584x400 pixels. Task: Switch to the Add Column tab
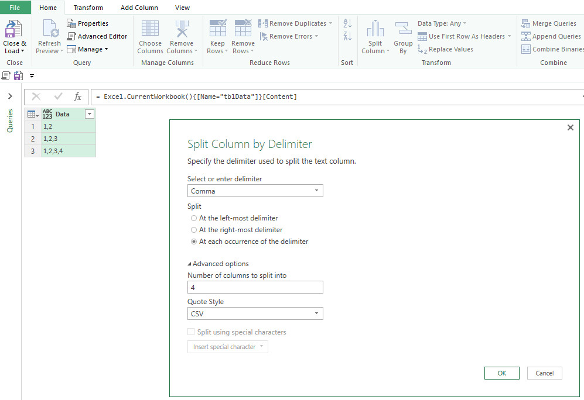click(x=139, y=8)
